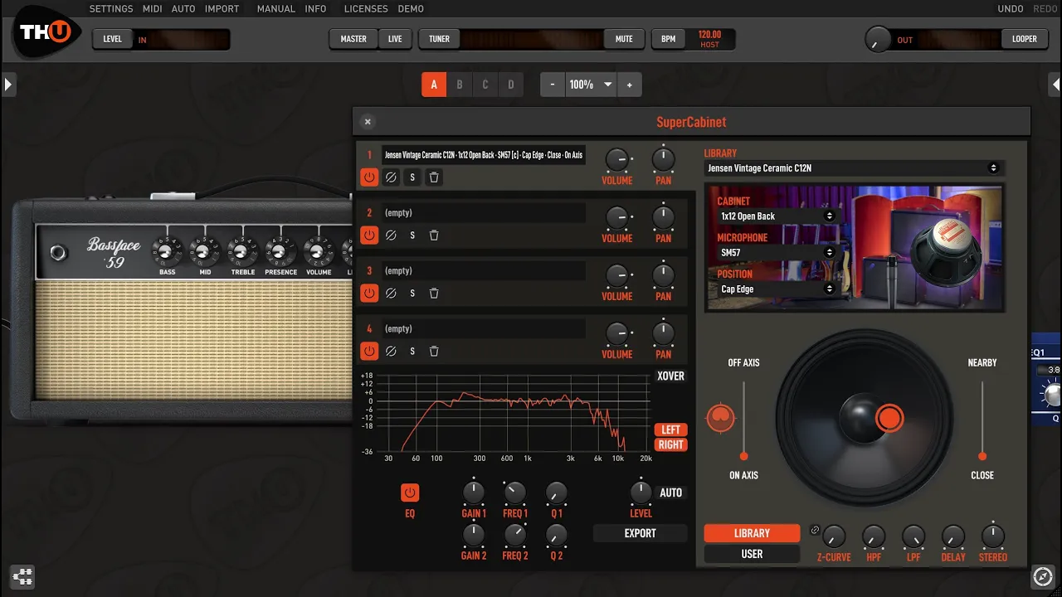Screen dimensions: 1062x597
Task: Click the LIBRARY button
Action: point(752,533)
